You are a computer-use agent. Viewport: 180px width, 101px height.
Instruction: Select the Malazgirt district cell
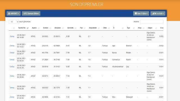tap(129, 97)
